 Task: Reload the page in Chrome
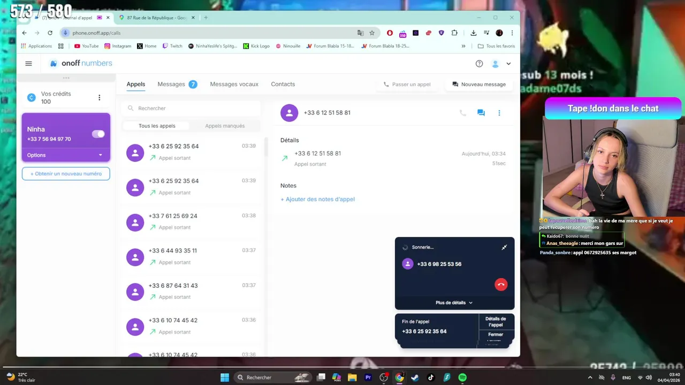[x=50, y=33]
